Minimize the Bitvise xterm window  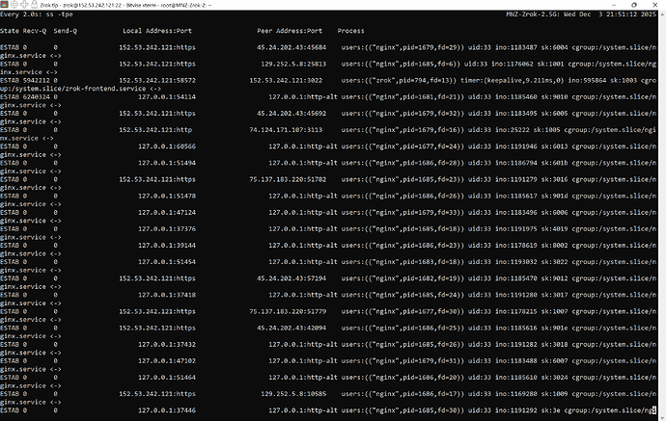[613, 5]
